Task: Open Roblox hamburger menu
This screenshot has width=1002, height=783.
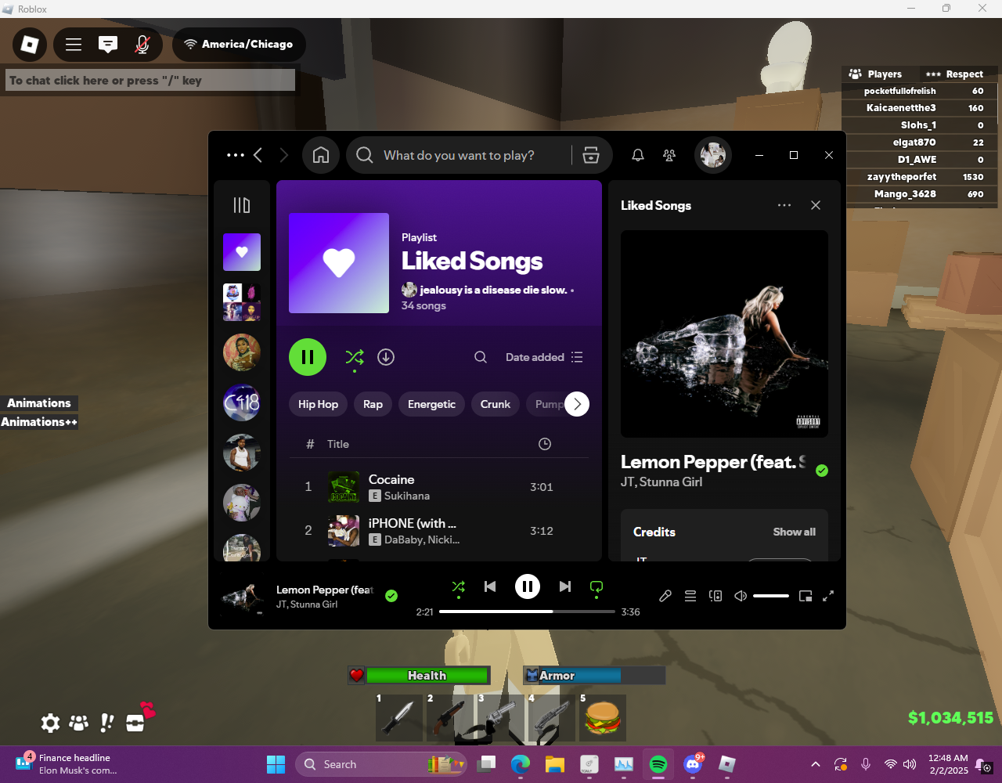Action: click(x=74, y=45)
